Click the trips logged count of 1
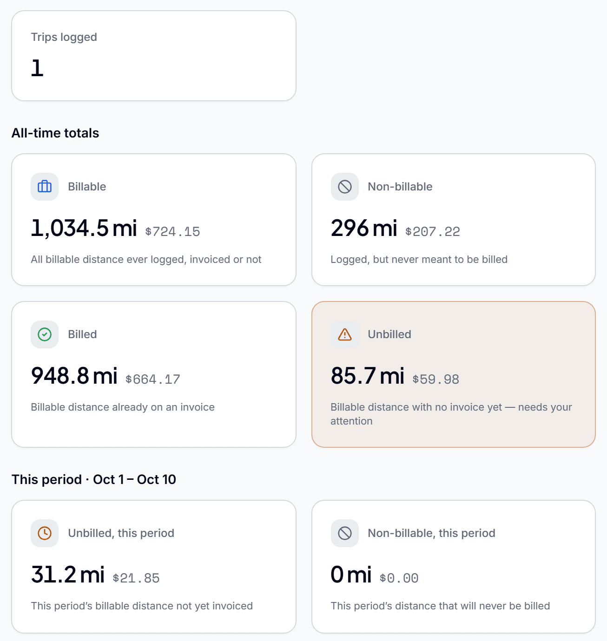Screen dimensions: 607x641 click(x=37, y=68)
